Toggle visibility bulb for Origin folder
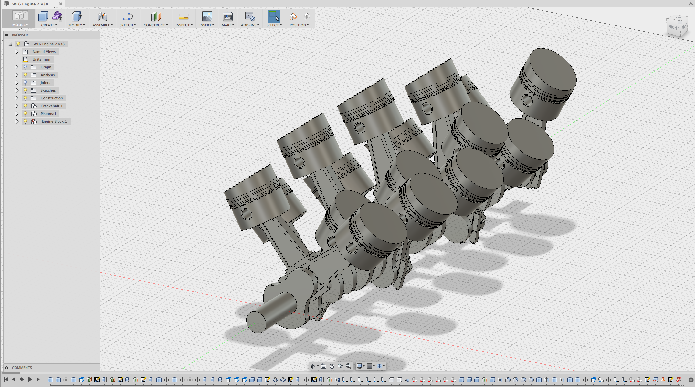 (25, 67)
